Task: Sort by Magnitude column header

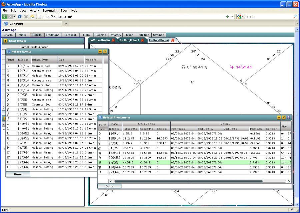Action: click(256, 129)
